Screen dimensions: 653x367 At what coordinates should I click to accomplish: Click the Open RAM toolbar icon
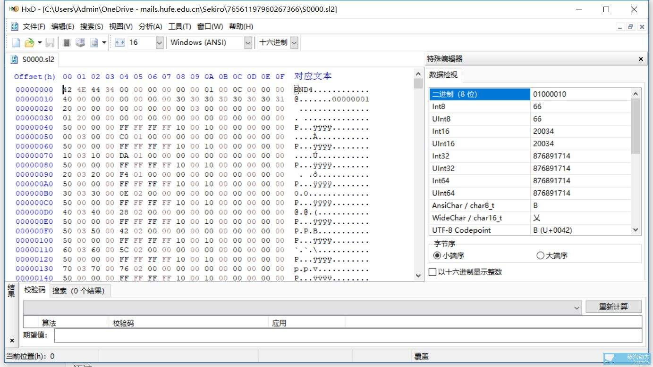pos(67,42)
